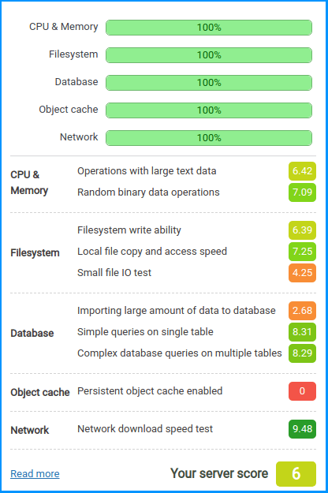The image size is (328, 493).
Task: Click the 7.09 random binary data score badge
Action: tap(302, 192)
